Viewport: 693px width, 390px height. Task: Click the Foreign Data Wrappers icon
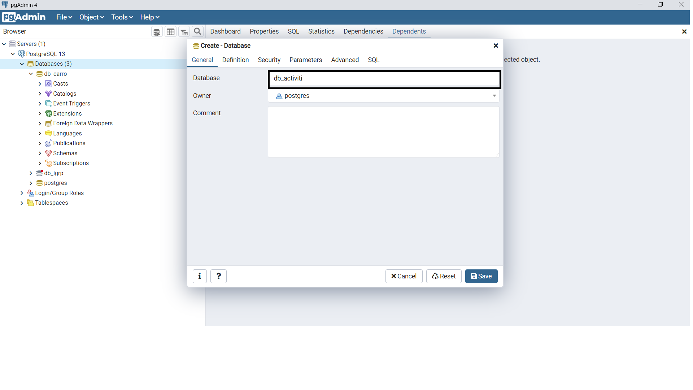click(x=49, y=123)
